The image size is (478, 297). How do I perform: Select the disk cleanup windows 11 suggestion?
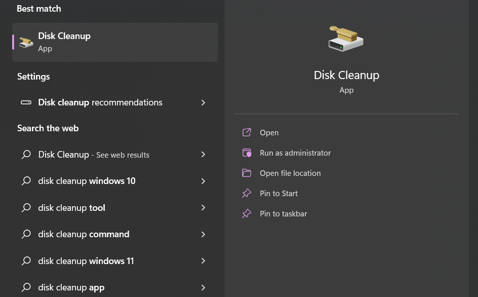click(x=86, y=261)
